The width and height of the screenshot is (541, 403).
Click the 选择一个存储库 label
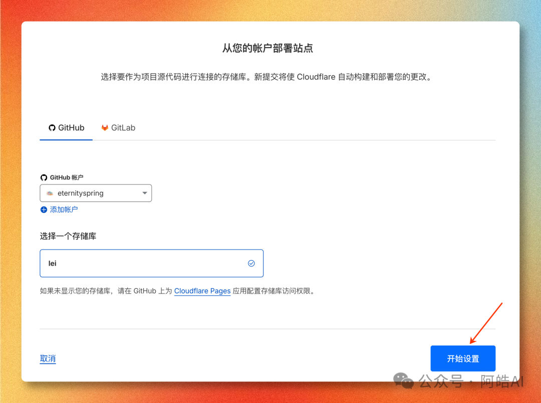tap(68, 236)
